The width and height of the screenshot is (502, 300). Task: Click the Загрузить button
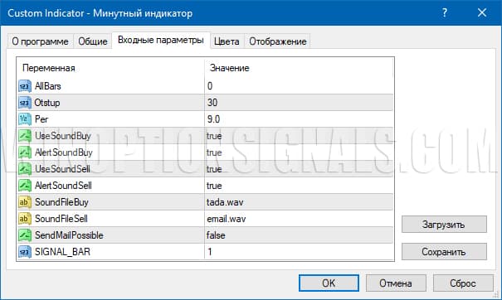click(x=444, y=225)
